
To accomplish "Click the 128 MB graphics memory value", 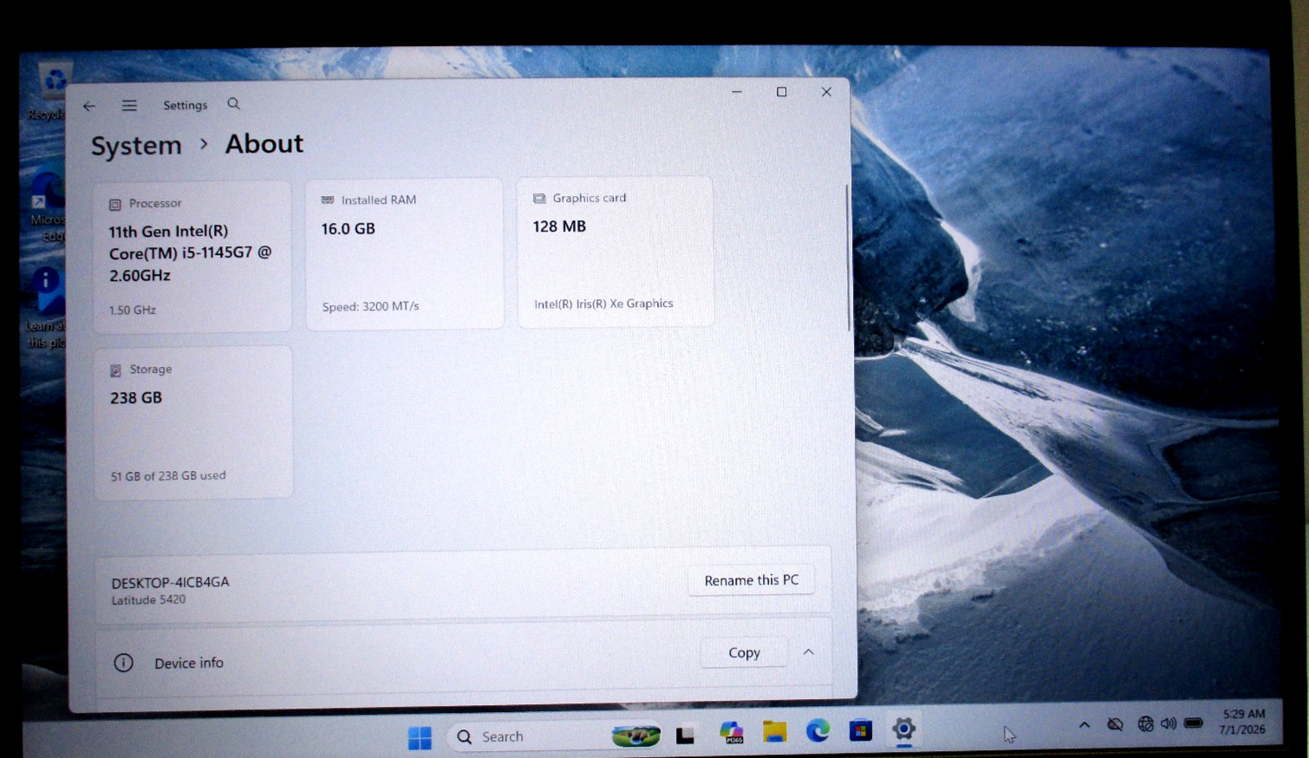I will [559, 226].
